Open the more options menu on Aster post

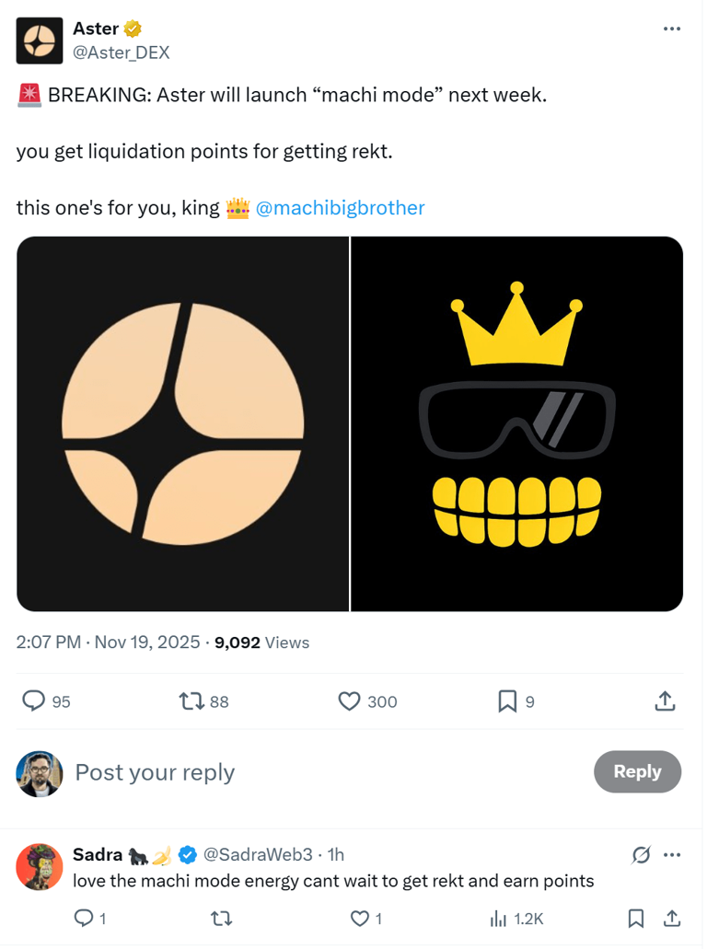672,29
